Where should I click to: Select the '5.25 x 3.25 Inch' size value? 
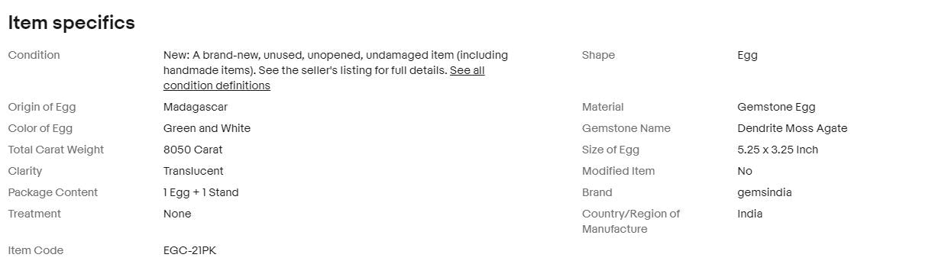click(778, 150)
